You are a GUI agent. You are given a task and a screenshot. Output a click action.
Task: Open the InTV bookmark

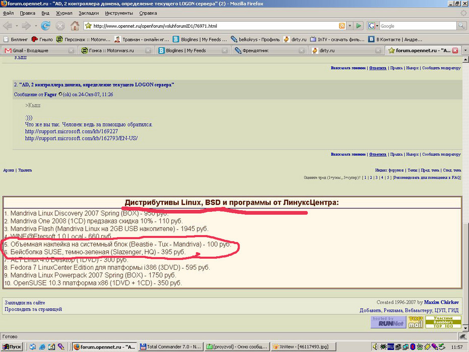pos(337,39)
